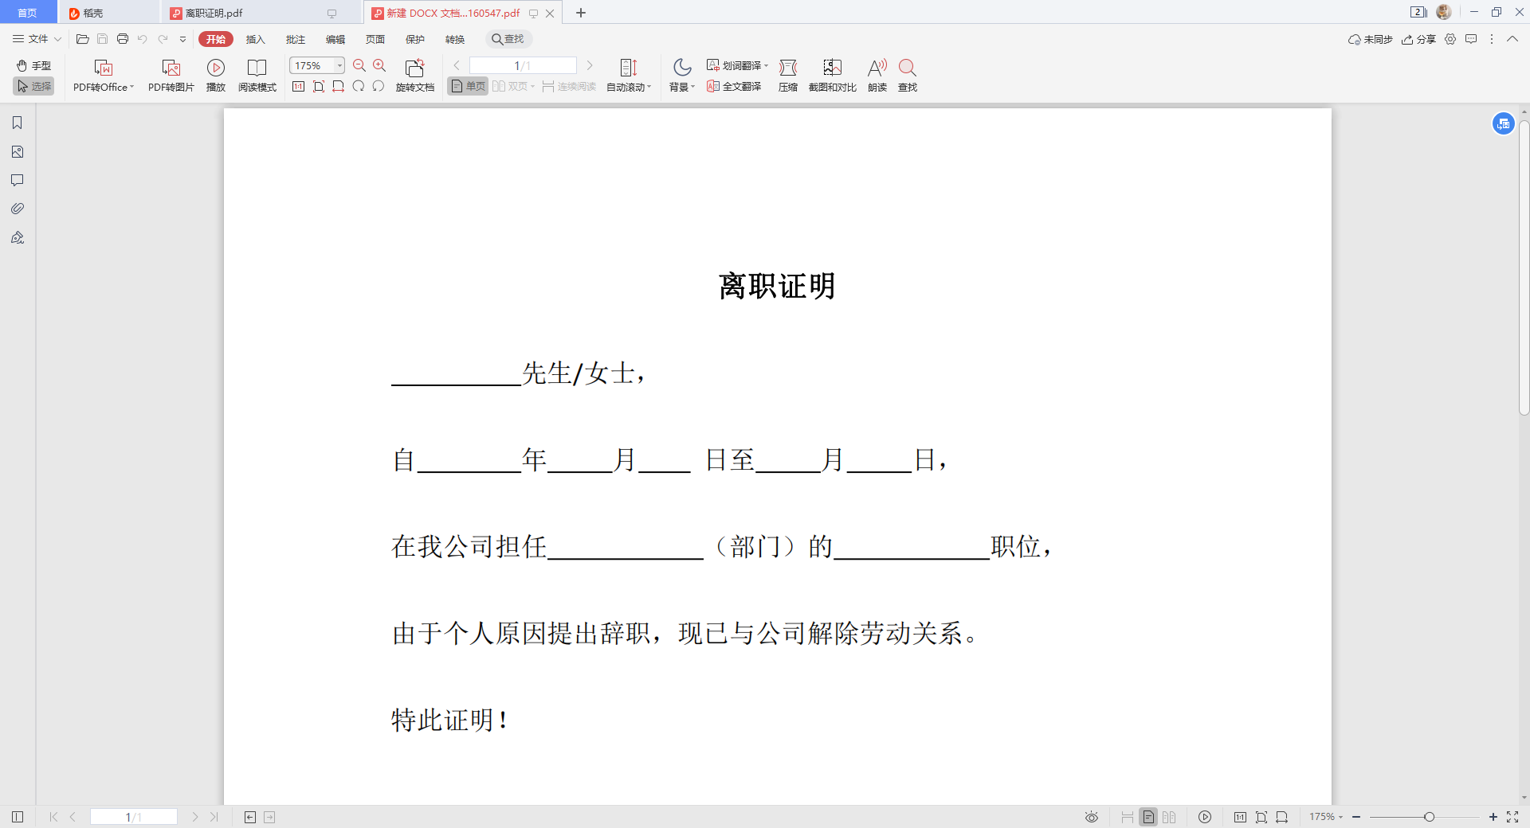Click the 分享 share button

(x=1418, y=39)
